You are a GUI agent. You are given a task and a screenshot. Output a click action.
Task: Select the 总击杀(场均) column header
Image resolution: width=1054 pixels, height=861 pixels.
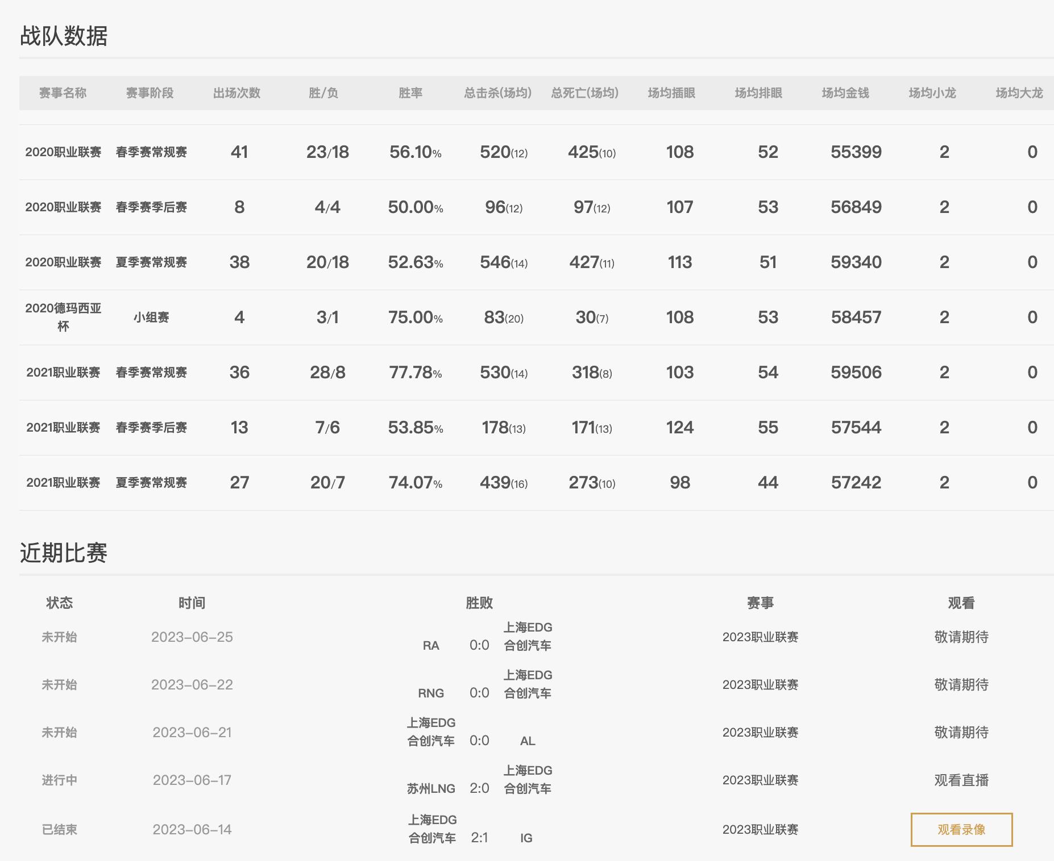coord(497,93)
